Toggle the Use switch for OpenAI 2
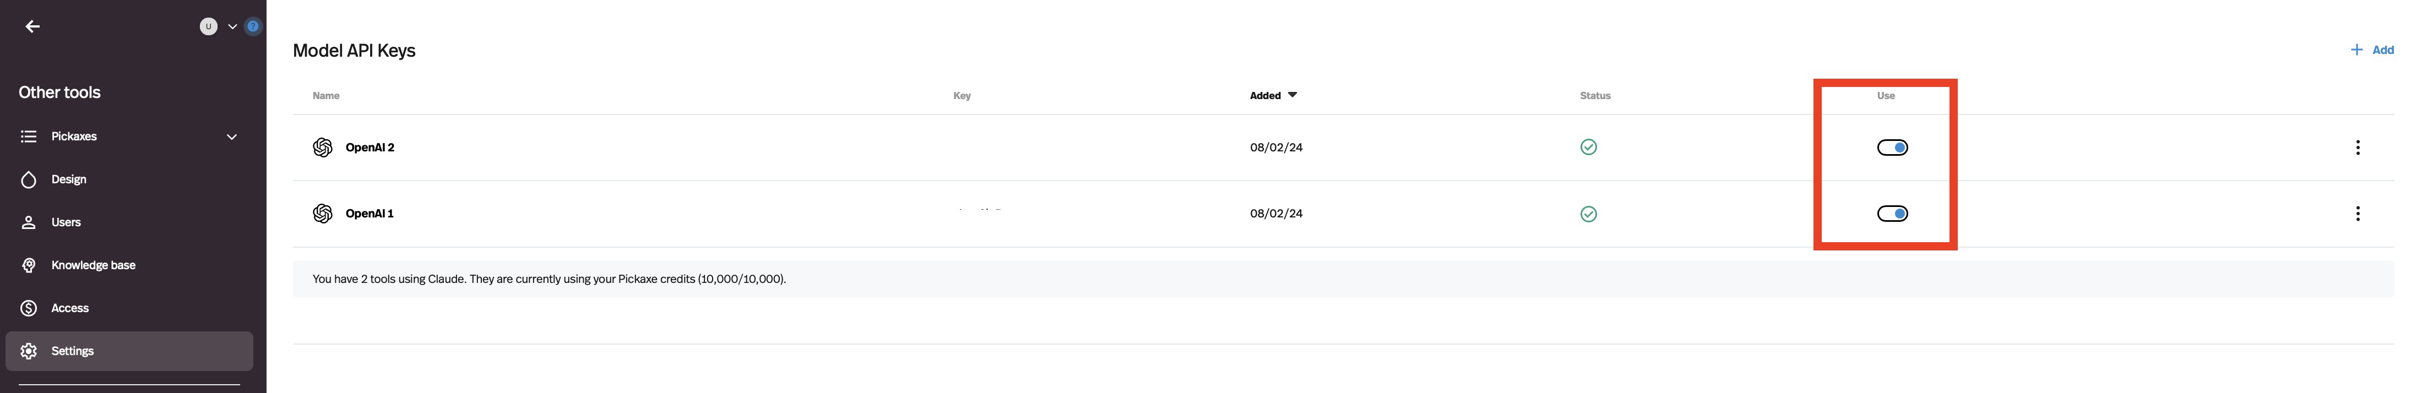The height and width of the screenshot is (393, 2411). [1892, 148]
